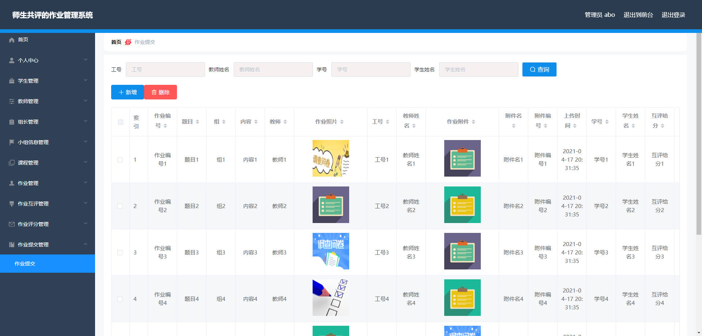Image resolution: width=702 pixels, height=336 pixels.
Task: Click the chart icon beside 作业提交管理
Action: point(12,245)
